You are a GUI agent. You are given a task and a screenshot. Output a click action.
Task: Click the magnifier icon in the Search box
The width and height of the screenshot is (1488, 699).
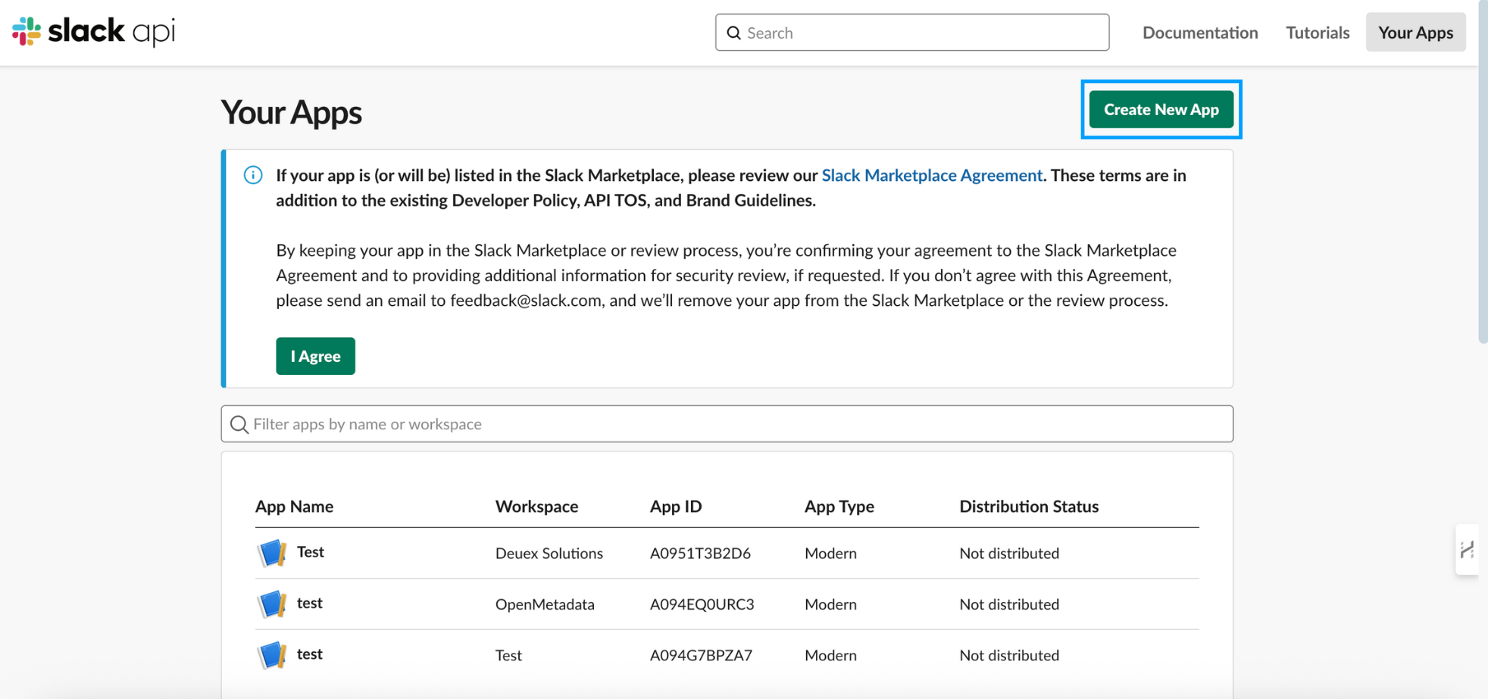(733, 33)
